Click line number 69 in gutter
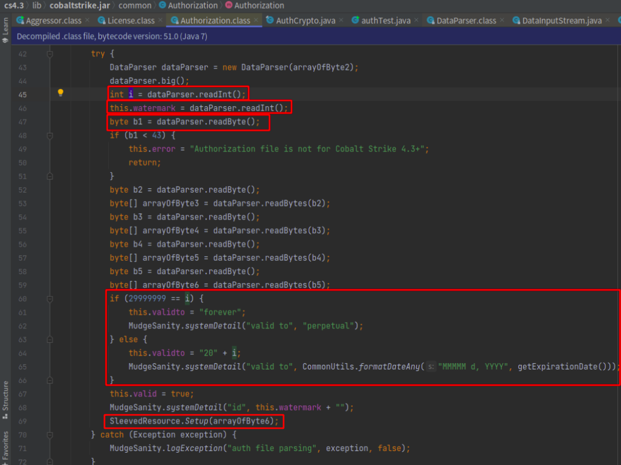Viewport: 621px width, 465px height. tap(22, 421)
